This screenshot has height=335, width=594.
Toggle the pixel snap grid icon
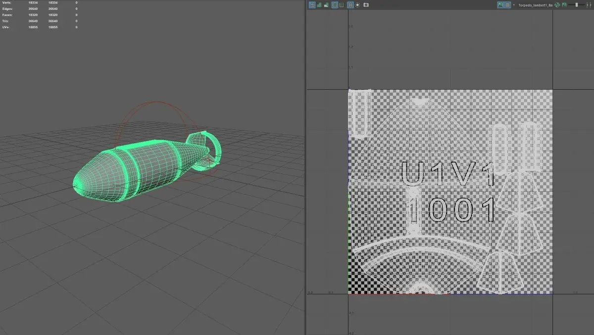pyautogui.click(x=350, y=5)
